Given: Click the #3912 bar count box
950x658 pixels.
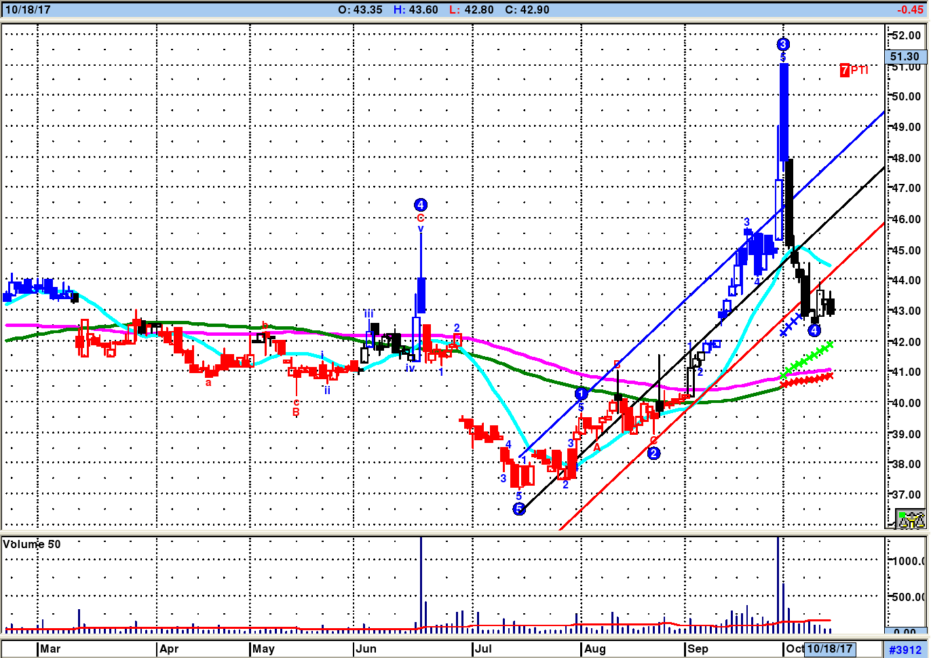Looking at the screenshot, I should [905, 650].
